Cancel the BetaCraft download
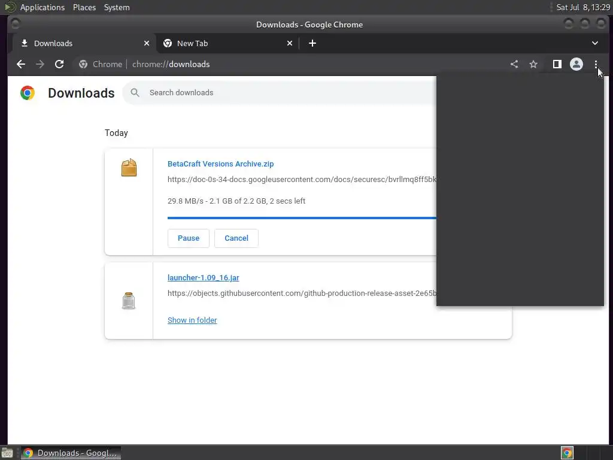Viewport: 613px width, 460px height. click(236, 238)
